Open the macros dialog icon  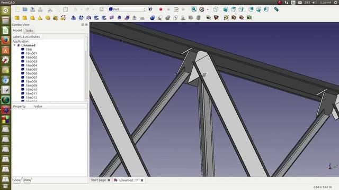[176, 9]
